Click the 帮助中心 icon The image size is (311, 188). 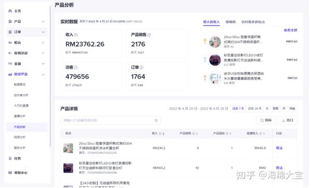pos(10,173)
